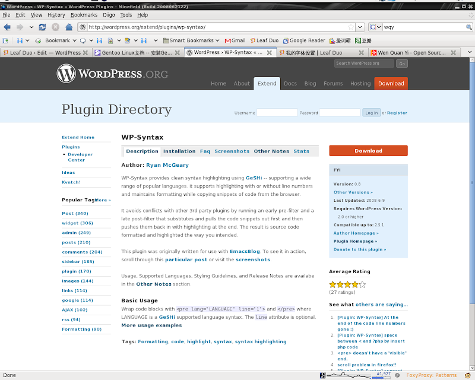Image resolution: width=475 pixels, height=380 pixels.
Task: Click the Diigo toolbar first icon
Action: (5, 40)
